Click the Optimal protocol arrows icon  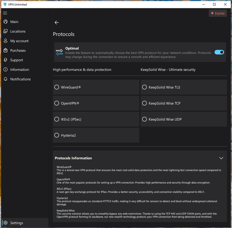pos(59,52)
